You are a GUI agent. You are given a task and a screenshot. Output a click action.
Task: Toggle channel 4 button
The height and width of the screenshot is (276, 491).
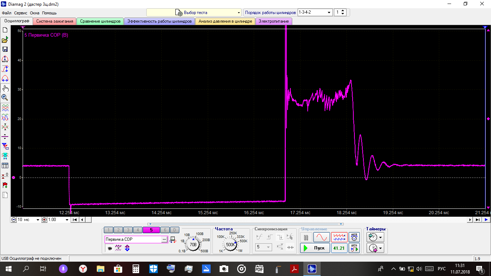click(x=137, y=230)
